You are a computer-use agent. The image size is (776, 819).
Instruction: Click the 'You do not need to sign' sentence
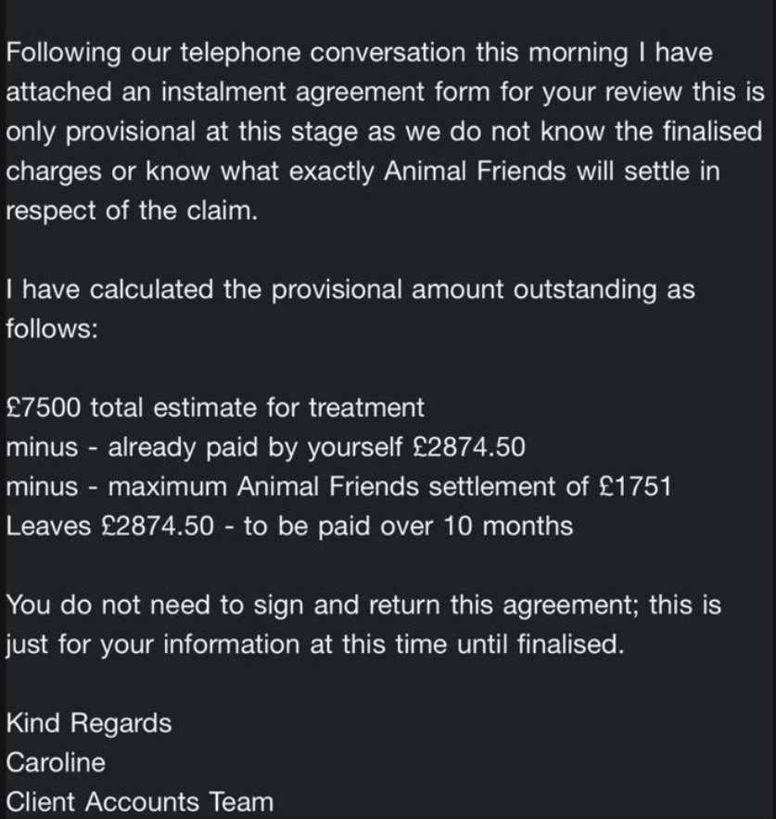(x=185, y=606)
